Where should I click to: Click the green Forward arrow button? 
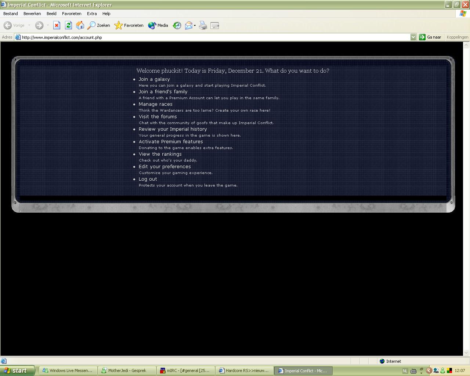(39, 25)
